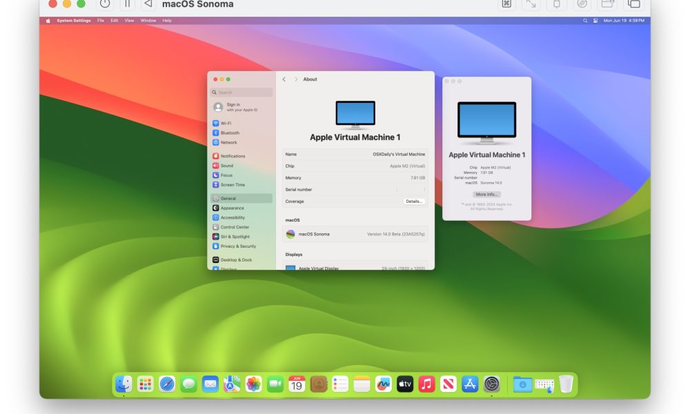Click the OSXDaily's Virtual Machine name field

click(x=399, y=155)
